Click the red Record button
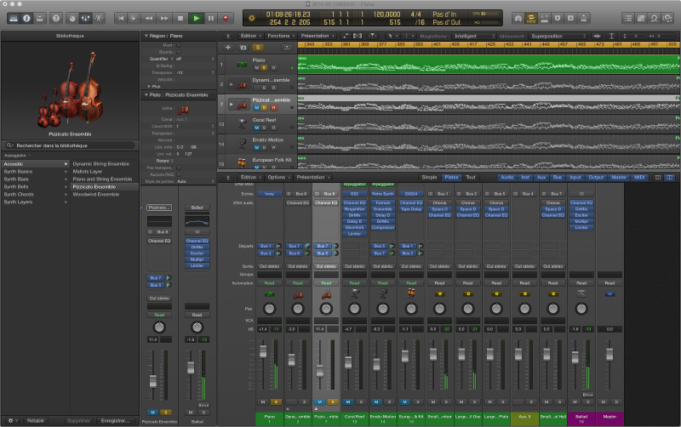 coord(225,17)
